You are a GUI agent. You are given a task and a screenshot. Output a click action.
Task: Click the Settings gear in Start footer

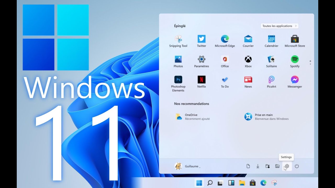[x=287, y=166]
